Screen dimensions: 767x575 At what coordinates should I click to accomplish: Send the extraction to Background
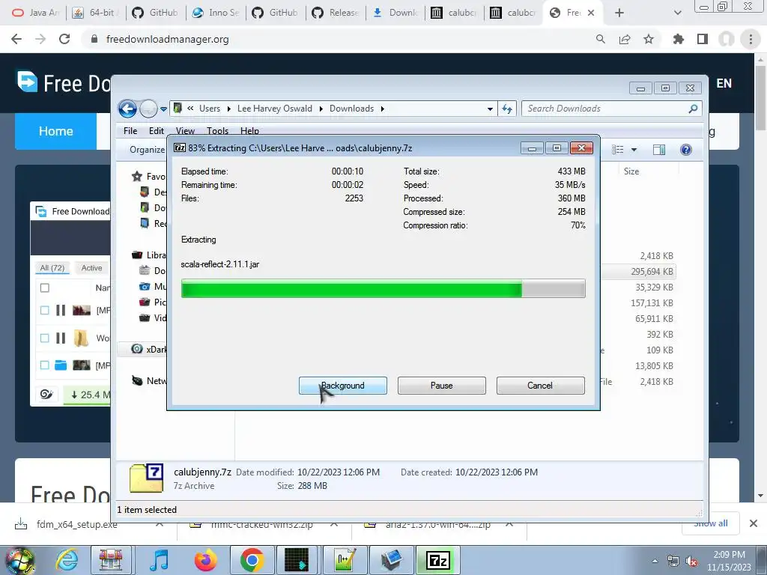[x=342, y=386]
